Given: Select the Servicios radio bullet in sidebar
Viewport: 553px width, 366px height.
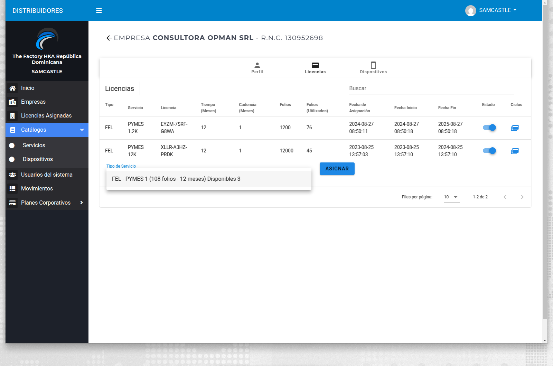Looking at the screenshot, I should pos(12,146).
